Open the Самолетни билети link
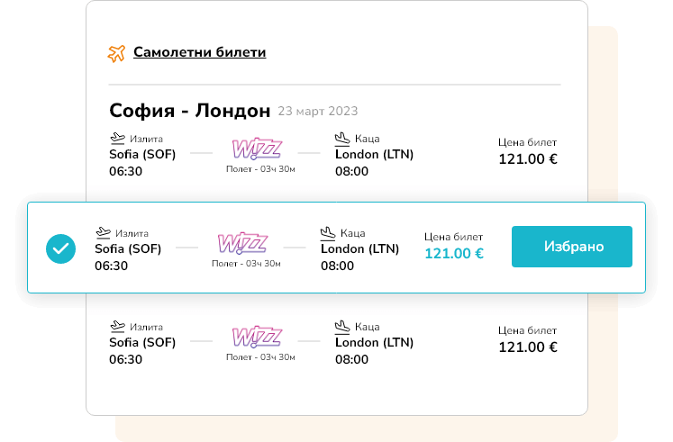673x442 pixels. (x=200, y=52)
